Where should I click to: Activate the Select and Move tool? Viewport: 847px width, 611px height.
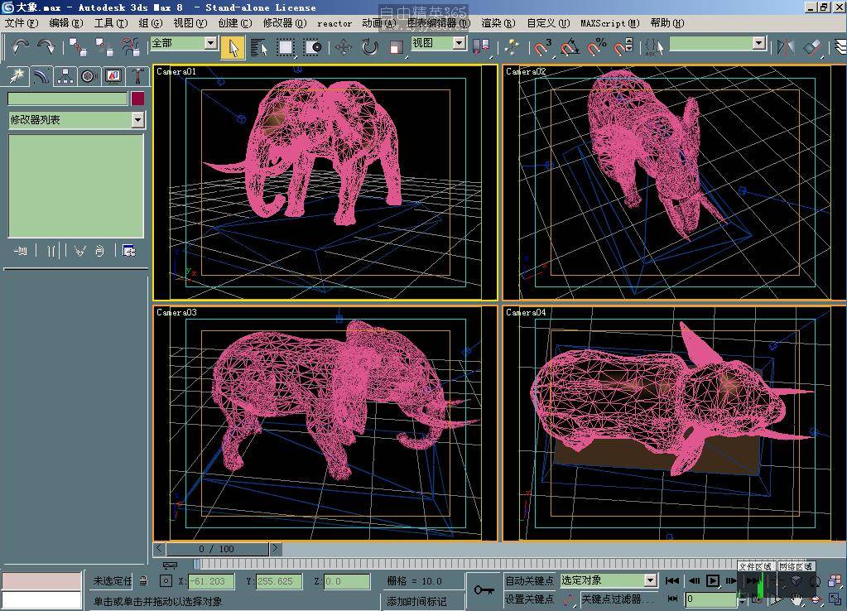pyautogui.click(x=343, y=47)
